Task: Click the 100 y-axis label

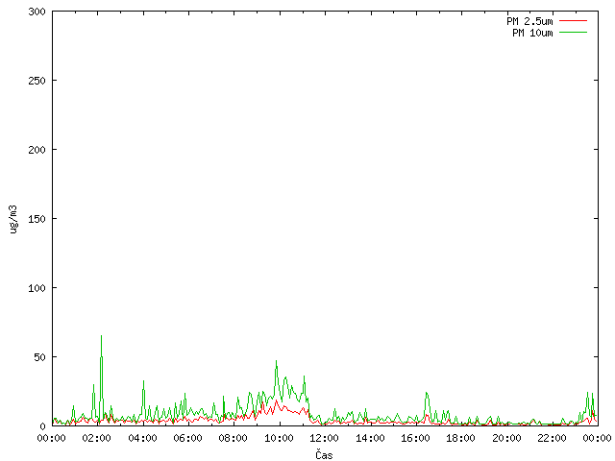Action: [x=37, y=288]
